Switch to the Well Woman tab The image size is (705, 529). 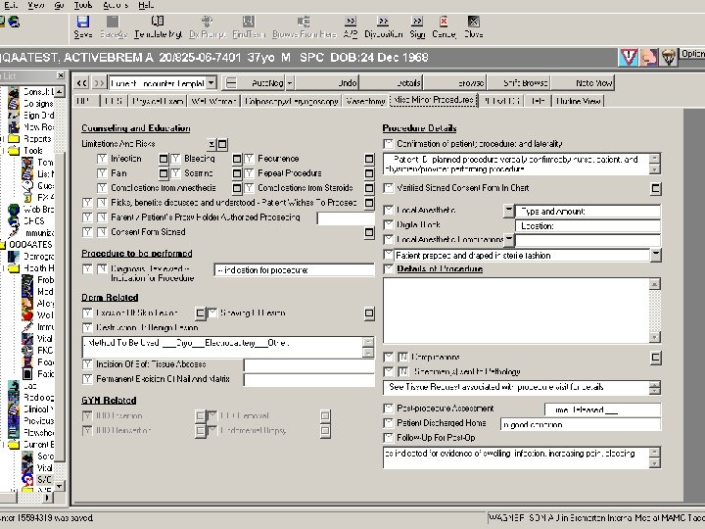click(213, 101)
